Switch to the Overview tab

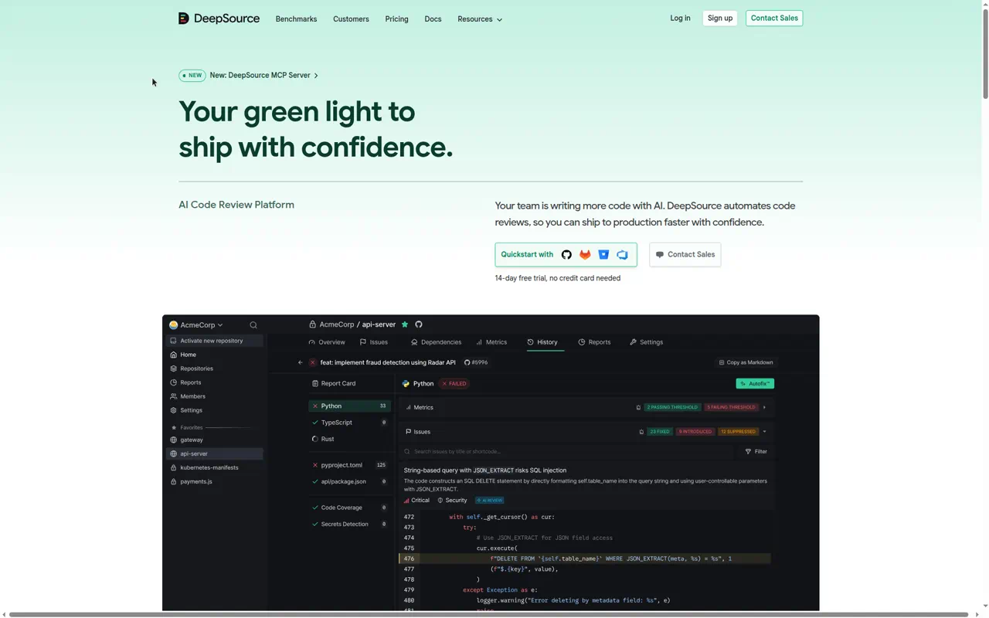tap(327, 342)
